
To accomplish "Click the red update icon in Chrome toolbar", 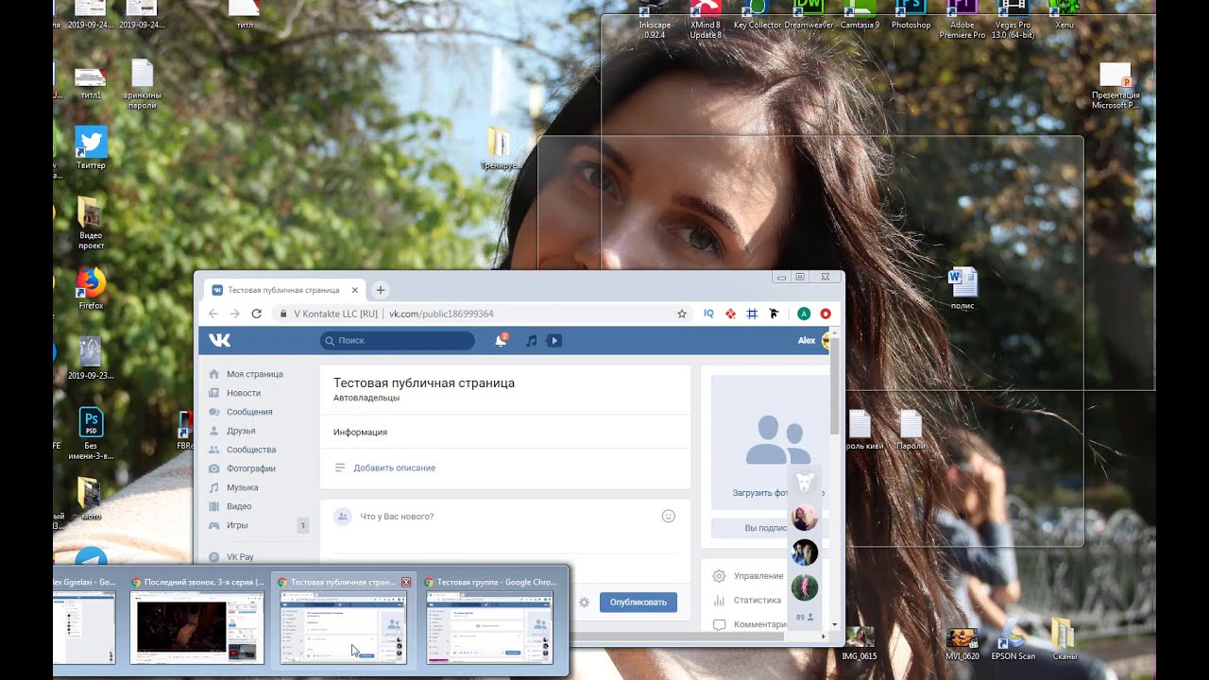I will pyautogui.click(x=826, y=314).
